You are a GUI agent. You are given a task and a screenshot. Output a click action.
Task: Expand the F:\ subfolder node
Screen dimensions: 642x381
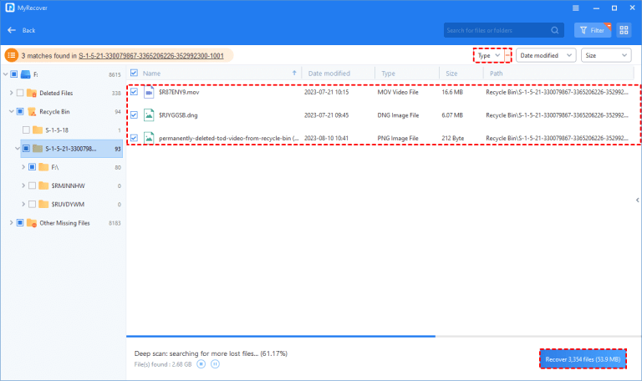coord(23,167)
